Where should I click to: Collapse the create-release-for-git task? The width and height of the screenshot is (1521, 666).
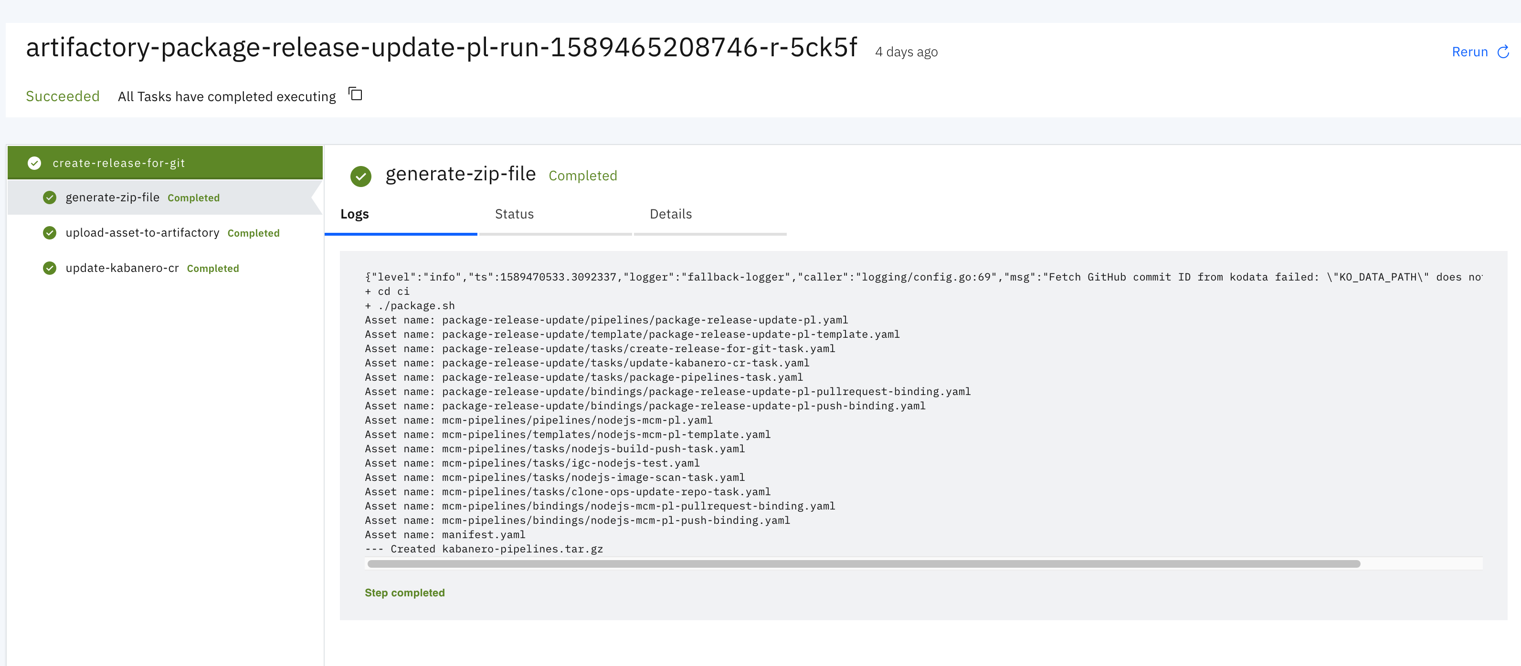[x=118, y=163]
